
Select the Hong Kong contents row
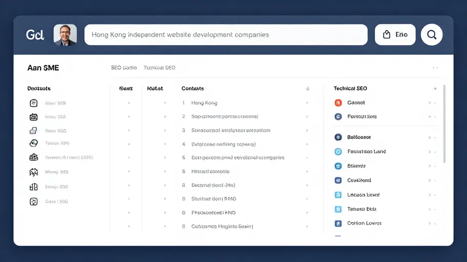pos(245,103)
